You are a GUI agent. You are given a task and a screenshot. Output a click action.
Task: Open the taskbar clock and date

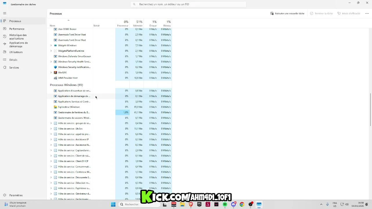[x=357, y=204]
